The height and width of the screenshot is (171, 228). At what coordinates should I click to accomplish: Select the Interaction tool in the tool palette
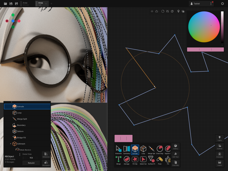[118, 150]
